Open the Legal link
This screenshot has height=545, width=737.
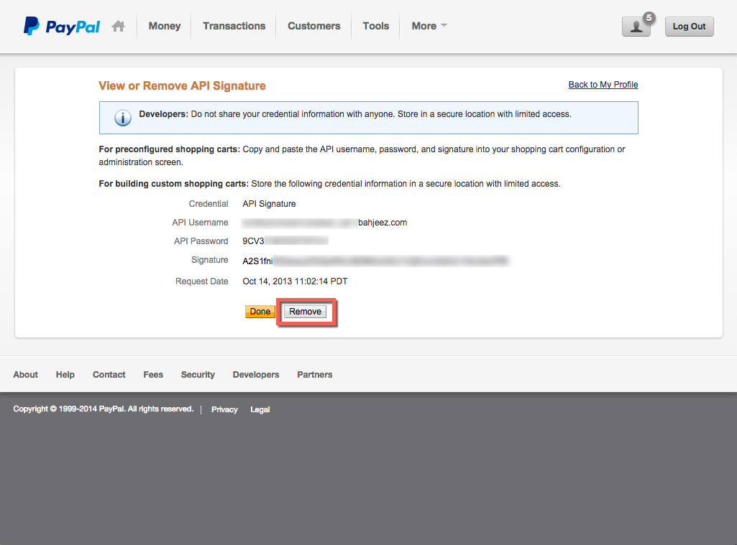tap(260, 409)
